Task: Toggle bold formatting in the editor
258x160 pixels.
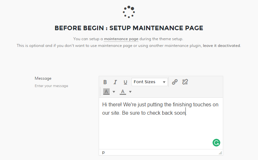Action: pyautogui.click(x=105, y=82)
